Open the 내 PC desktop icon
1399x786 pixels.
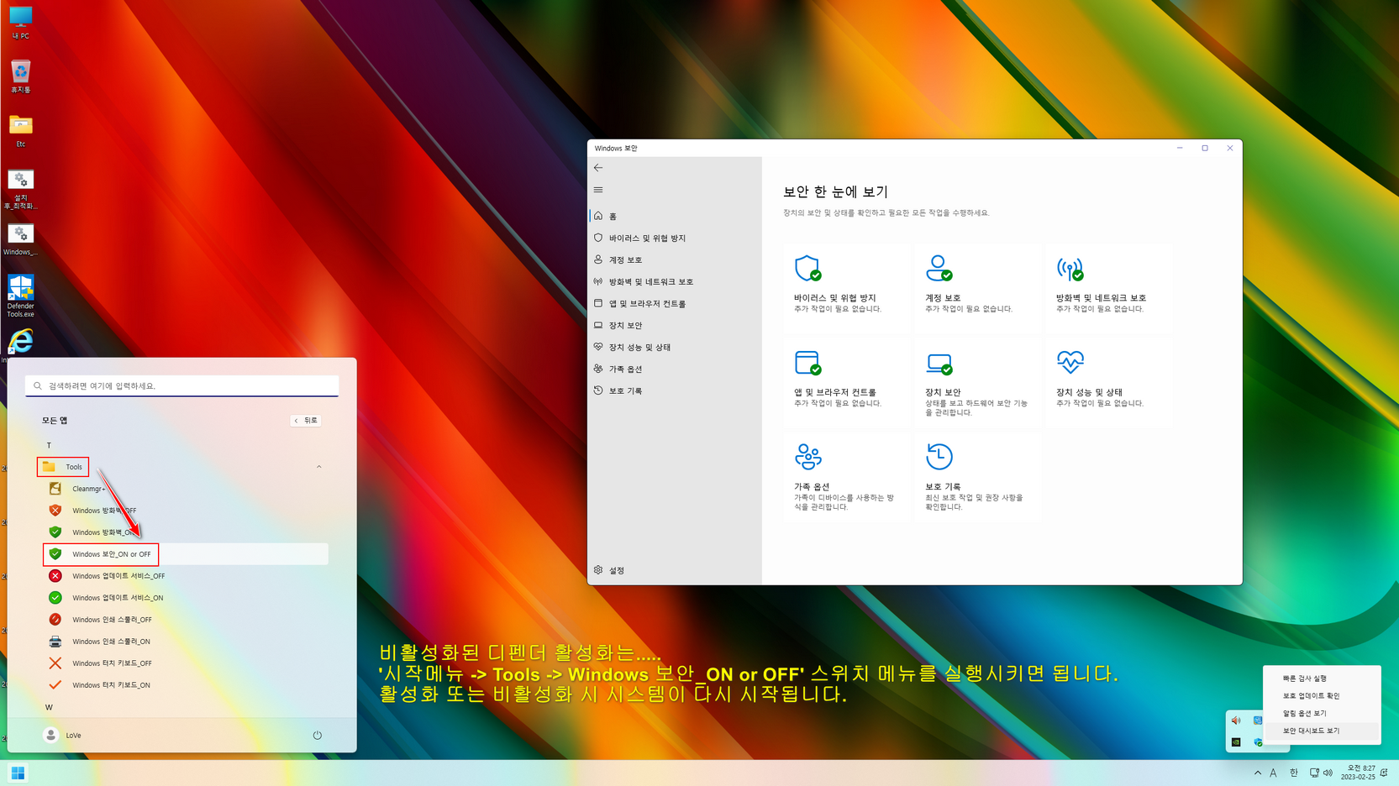tap(20, 23)
